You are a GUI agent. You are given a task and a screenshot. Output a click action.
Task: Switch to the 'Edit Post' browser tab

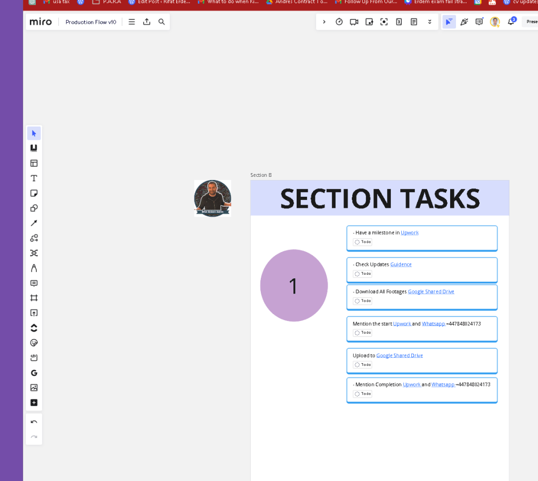pos(159,2)
